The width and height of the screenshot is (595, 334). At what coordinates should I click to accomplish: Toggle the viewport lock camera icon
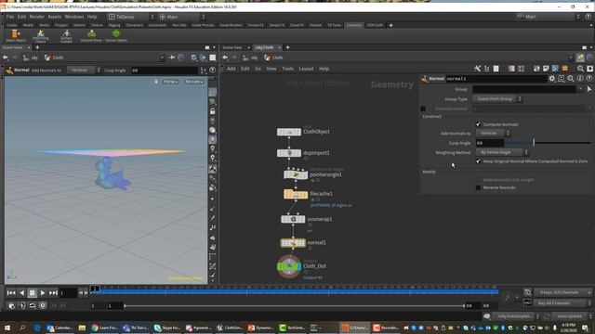point(155,82)
